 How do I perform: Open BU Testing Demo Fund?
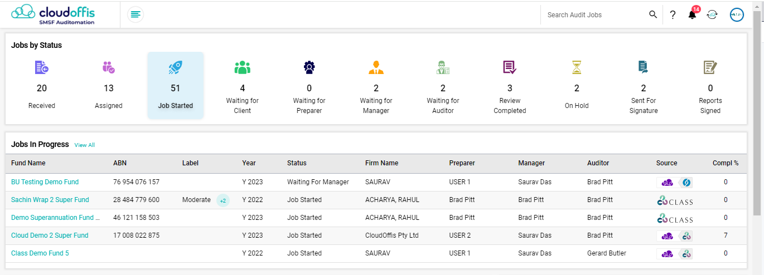45,182
